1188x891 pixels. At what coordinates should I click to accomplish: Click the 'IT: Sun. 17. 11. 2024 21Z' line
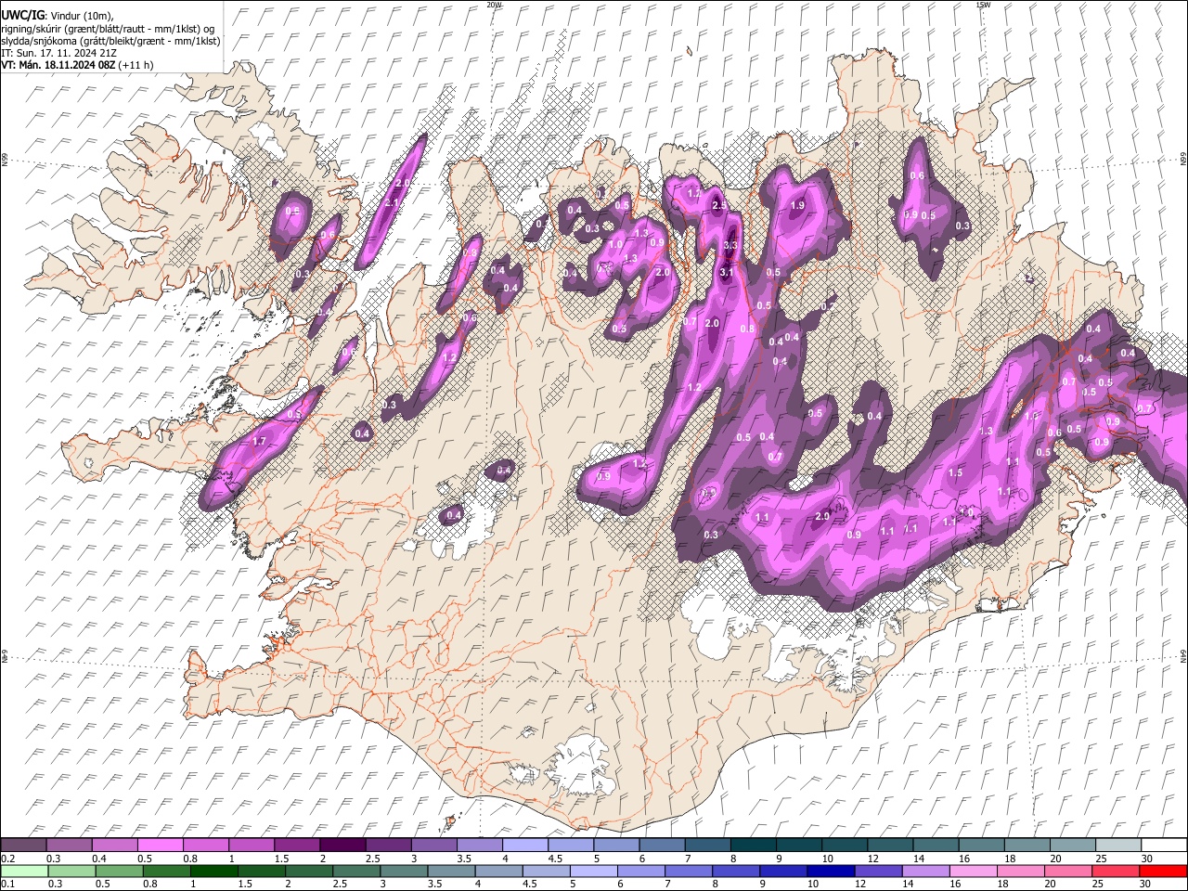(x=58, y=53)
